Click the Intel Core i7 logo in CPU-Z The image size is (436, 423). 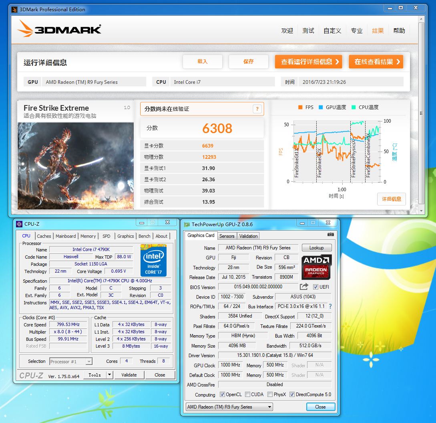153,260
